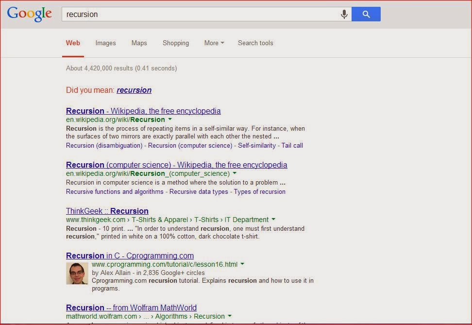Open the ThinkGeek :: Recursion result

107,211
